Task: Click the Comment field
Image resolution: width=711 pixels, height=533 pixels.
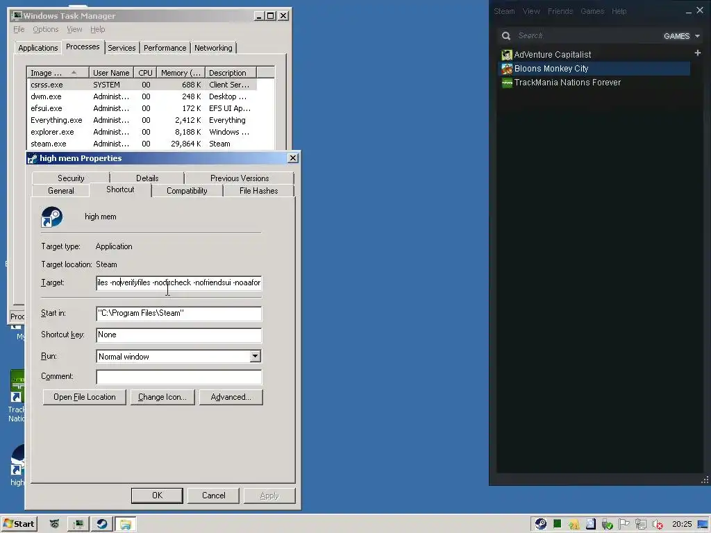Action: (178, 377)
